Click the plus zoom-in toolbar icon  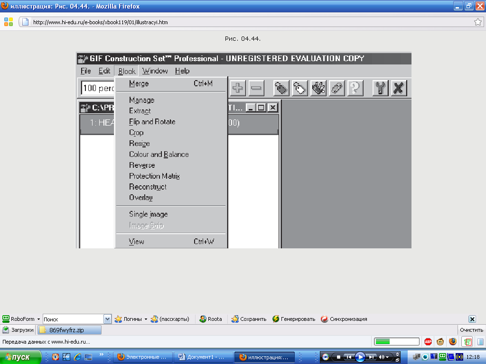[x=238, y=88]
